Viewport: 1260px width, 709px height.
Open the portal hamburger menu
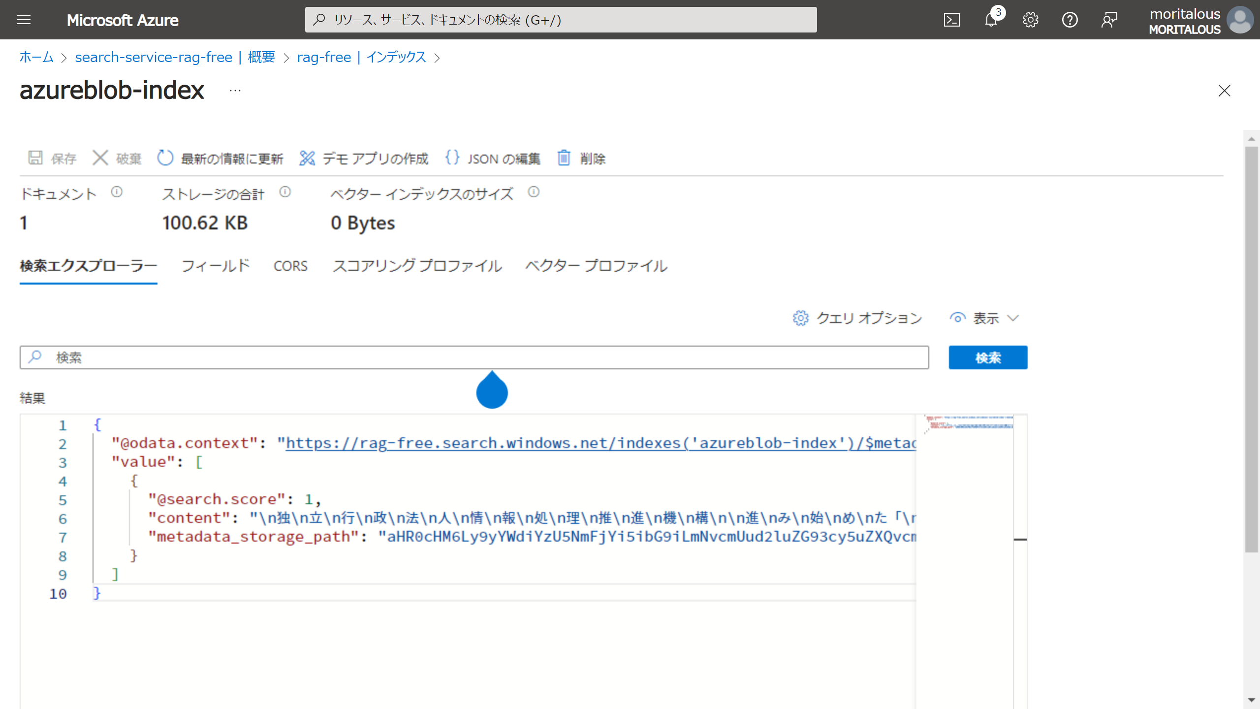point(23,20)
